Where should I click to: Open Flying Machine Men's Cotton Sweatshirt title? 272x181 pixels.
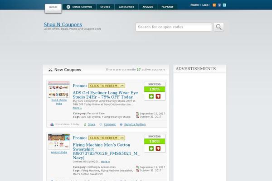point(106,151)
